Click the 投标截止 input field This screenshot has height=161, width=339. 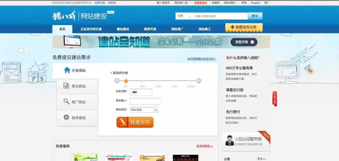145,101
